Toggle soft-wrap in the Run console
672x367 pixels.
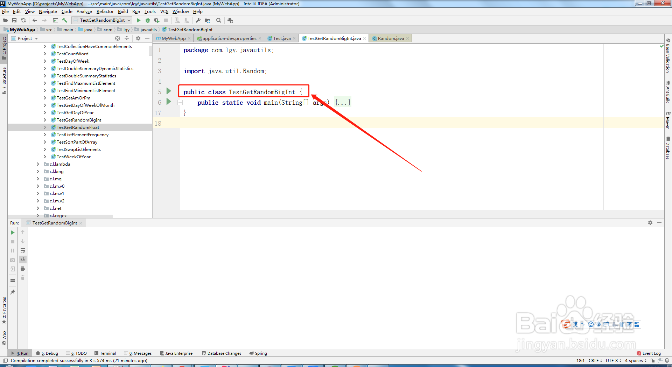[23, 250]
